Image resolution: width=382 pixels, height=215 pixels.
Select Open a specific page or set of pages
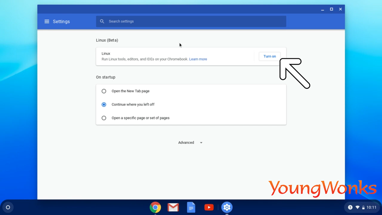[x=104, y=118]
